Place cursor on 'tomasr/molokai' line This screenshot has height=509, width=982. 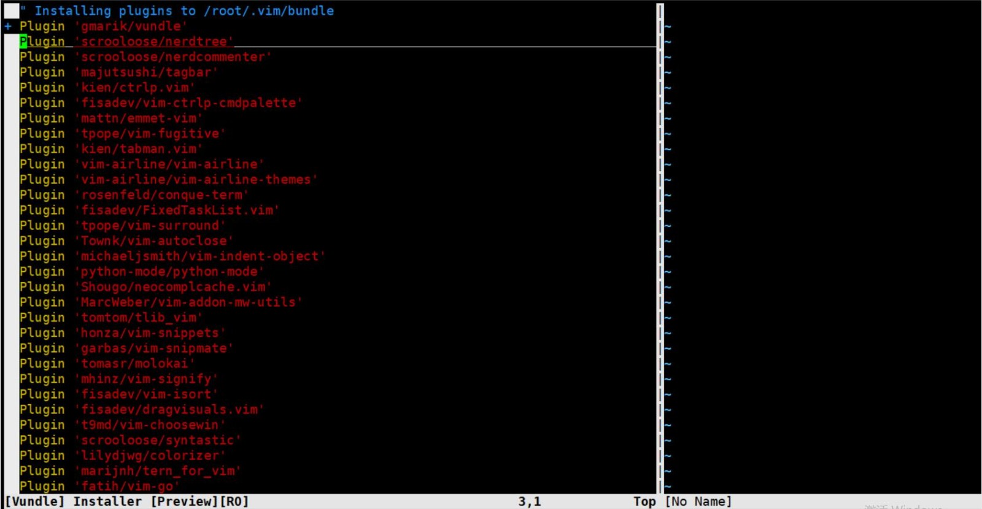point(107,364)
